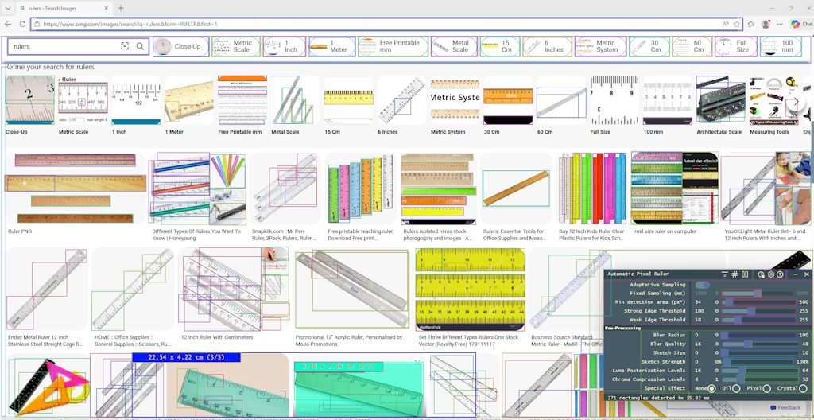Add page to favorites with star icon

pyautogui.click(x=737, y=25)
